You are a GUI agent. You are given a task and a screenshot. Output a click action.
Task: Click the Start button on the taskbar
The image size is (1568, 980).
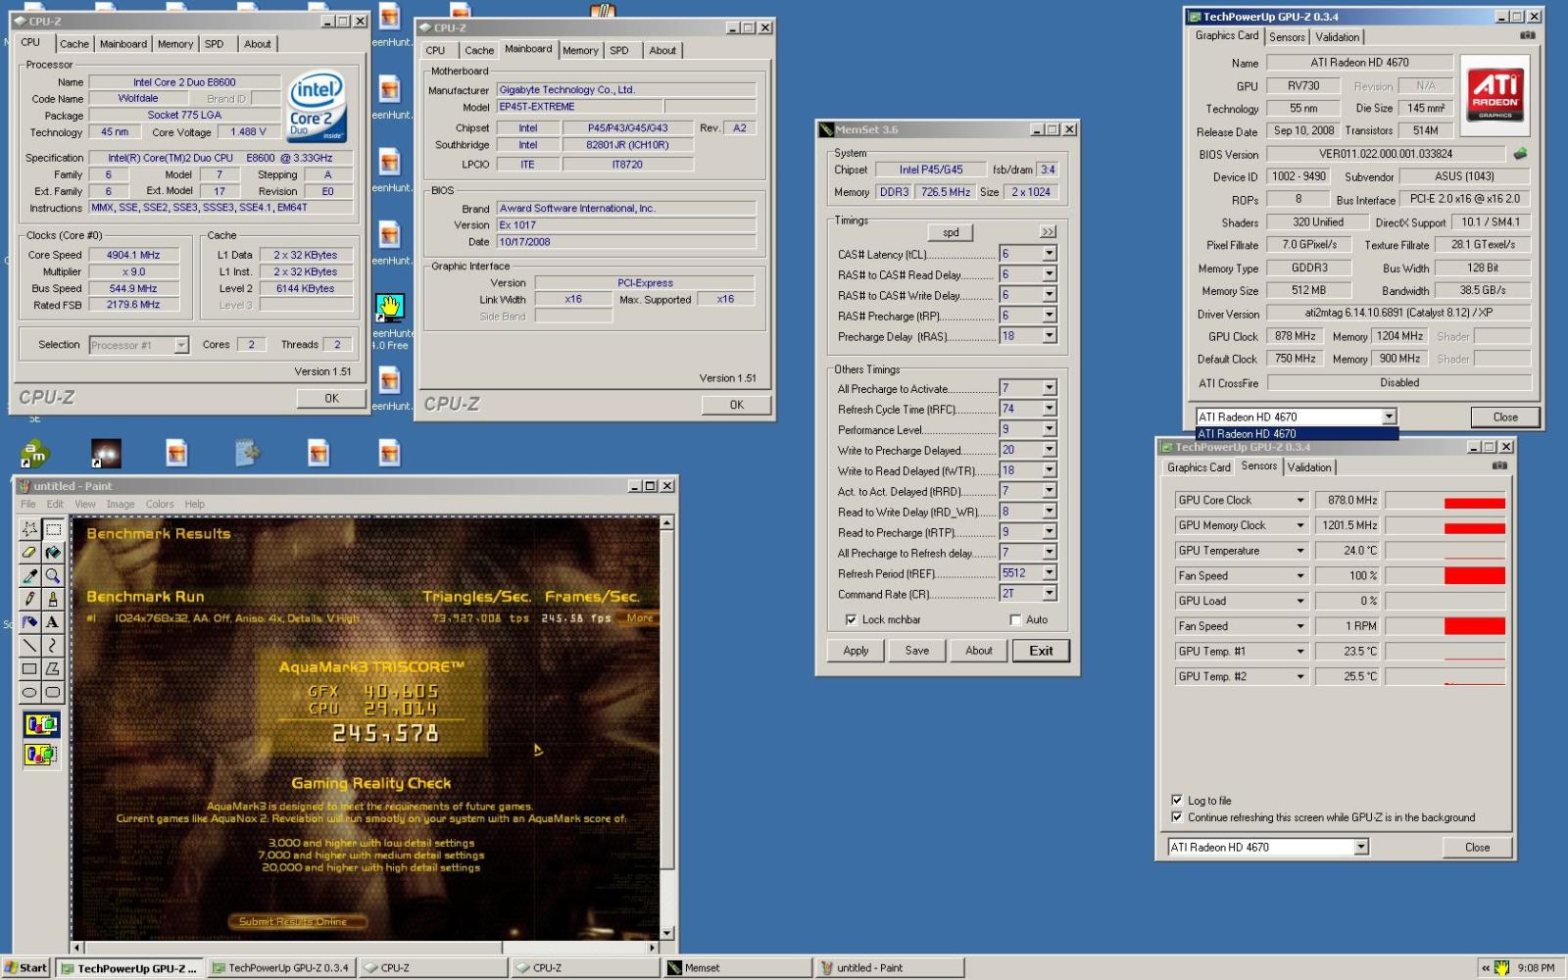coord(25,967)
